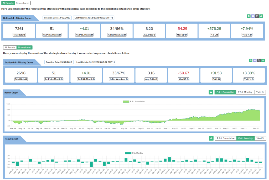
Task: Click Yield % label under +3.39%
Action: (x=249, y=79)
